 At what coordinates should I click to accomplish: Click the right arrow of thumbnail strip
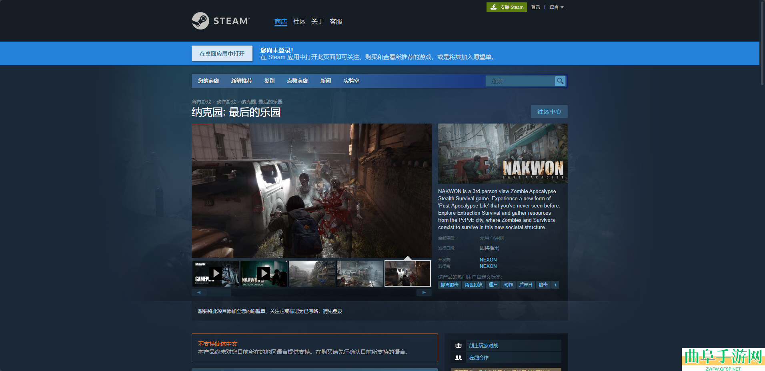click(x=424, y=293)
